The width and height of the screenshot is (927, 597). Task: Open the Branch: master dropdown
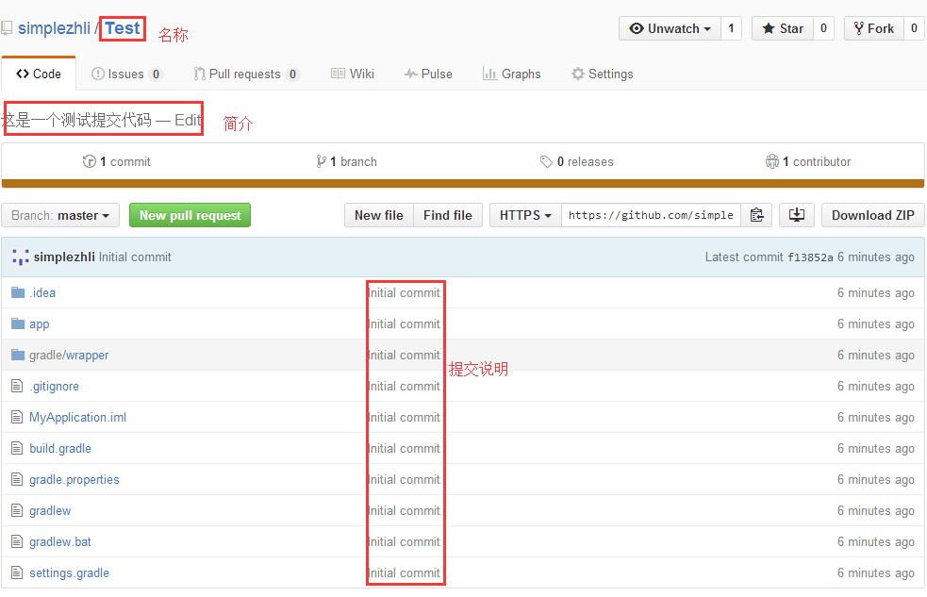pos(60,215)
